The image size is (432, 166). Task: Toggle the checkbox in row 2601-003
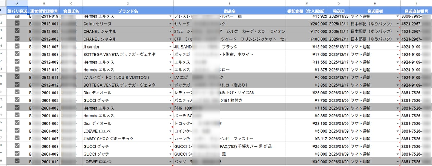coord(17,108)
